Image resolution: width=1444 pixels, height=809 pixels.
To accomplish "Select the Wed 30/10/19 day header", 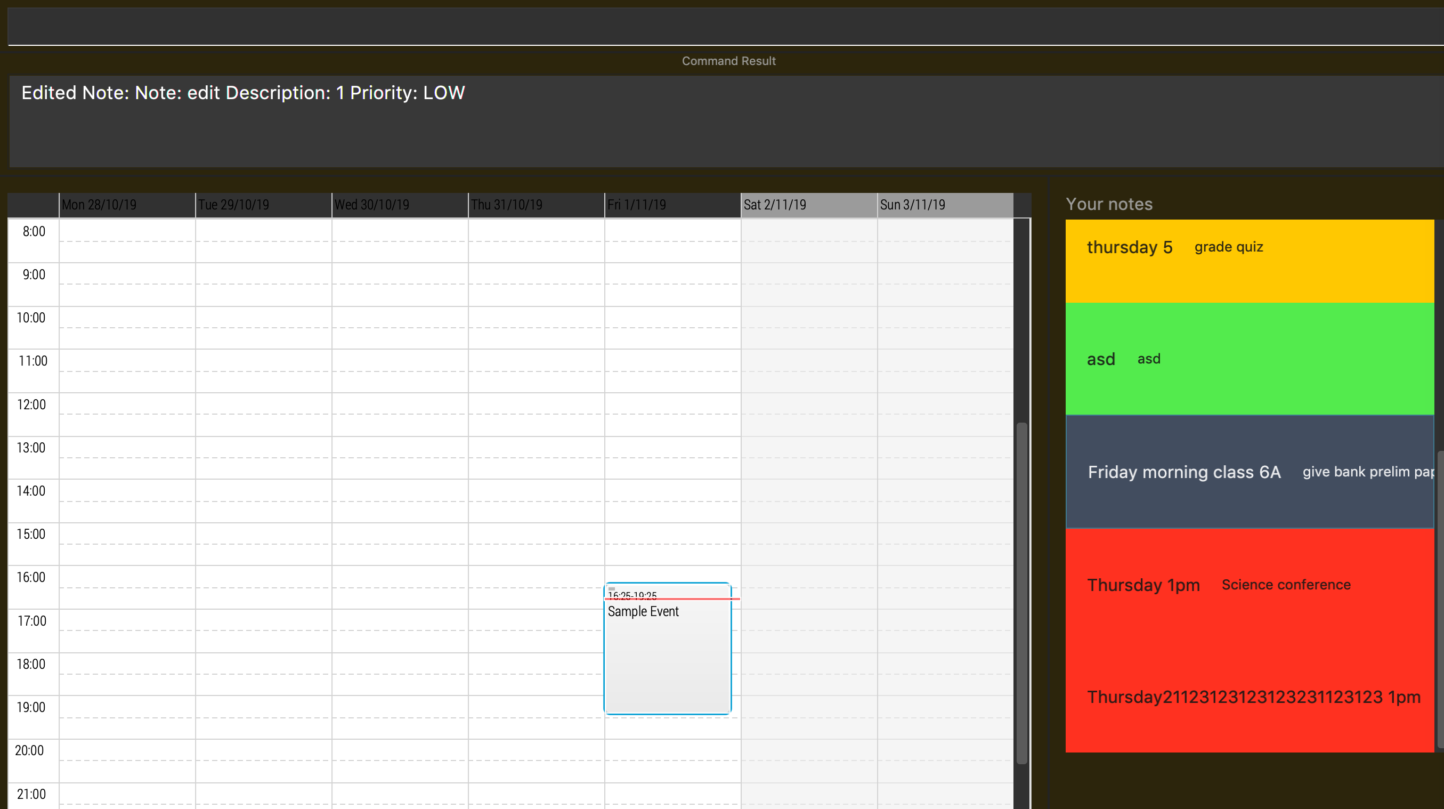I will tap(400, 205).
